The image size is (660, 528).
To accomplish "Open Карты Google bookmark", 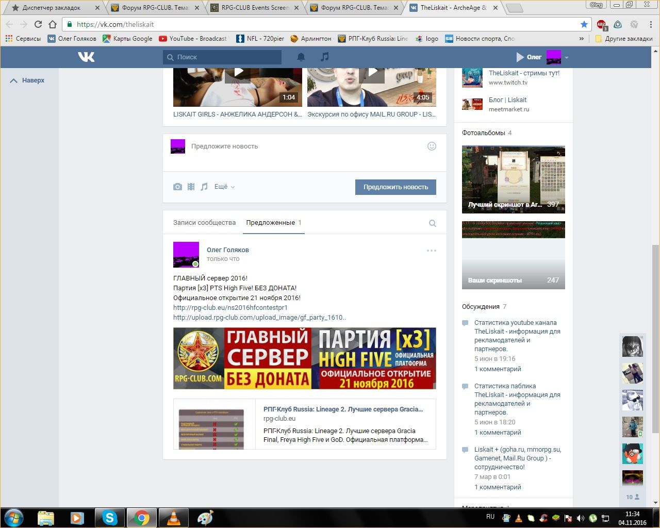I will (127, 39).
